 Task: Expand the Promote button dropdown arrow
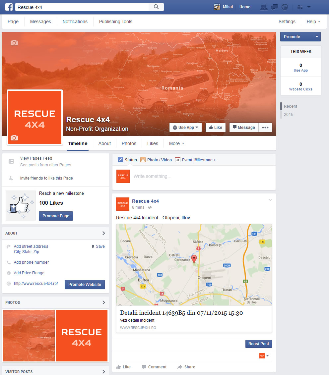click(317, 36)
